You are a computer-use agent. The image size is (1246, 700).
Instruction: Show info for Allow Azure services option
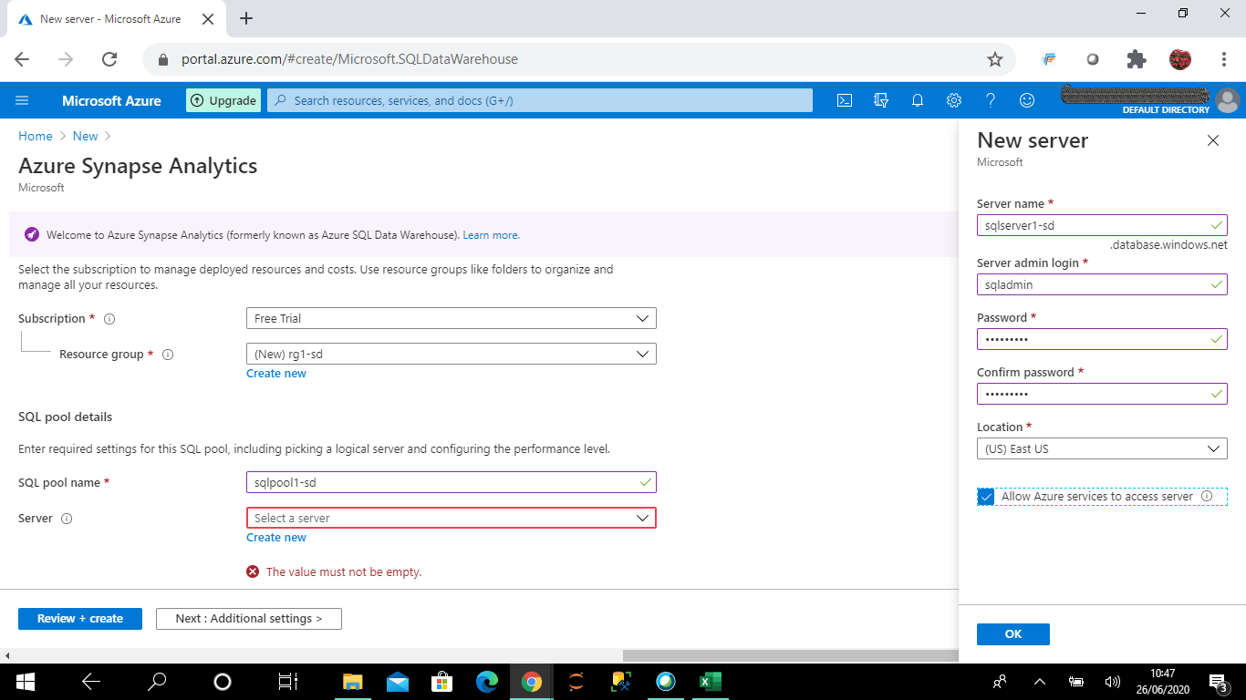1207,497
